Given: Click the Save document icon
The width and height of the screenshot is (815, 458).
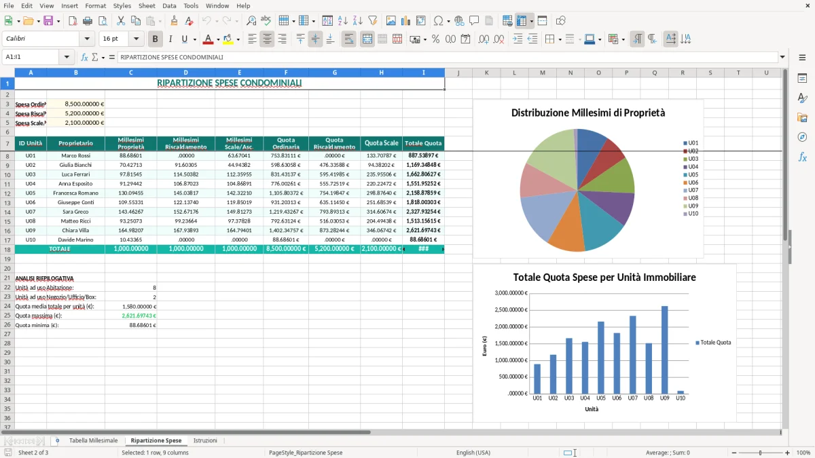Looking at the screenshot, I should coord(48,21).
